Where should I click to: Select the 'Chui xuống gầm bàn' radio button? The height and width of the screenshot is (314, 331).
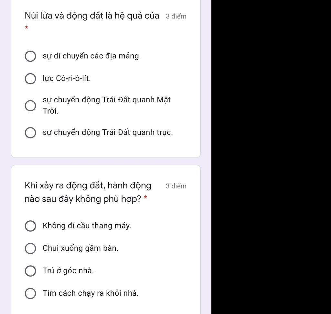(30, 248)
